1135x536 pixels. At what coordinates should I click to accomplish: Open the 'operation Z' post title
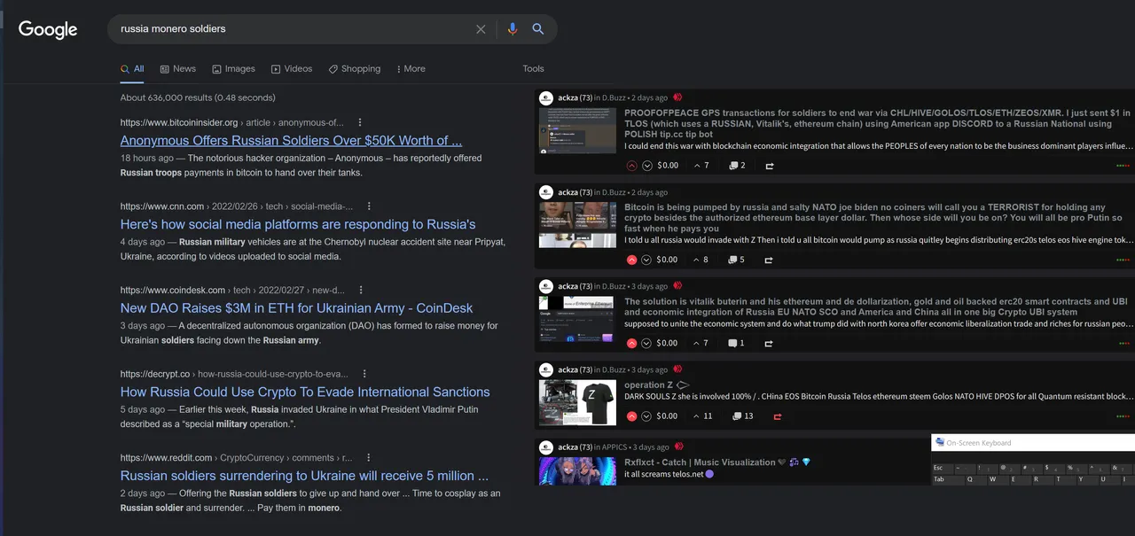tap(657, 385)
